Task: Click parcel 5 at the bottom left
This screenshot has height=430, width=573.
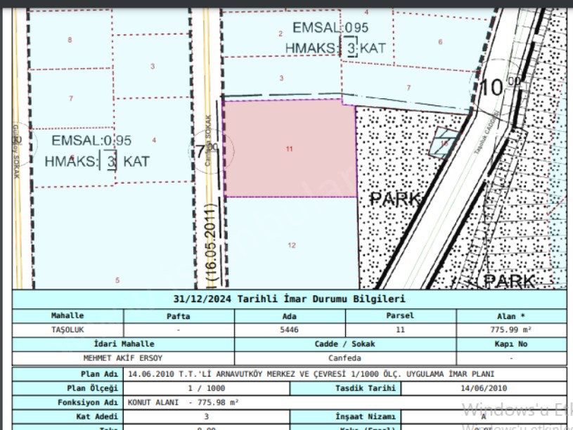Action: pos(117,280)
